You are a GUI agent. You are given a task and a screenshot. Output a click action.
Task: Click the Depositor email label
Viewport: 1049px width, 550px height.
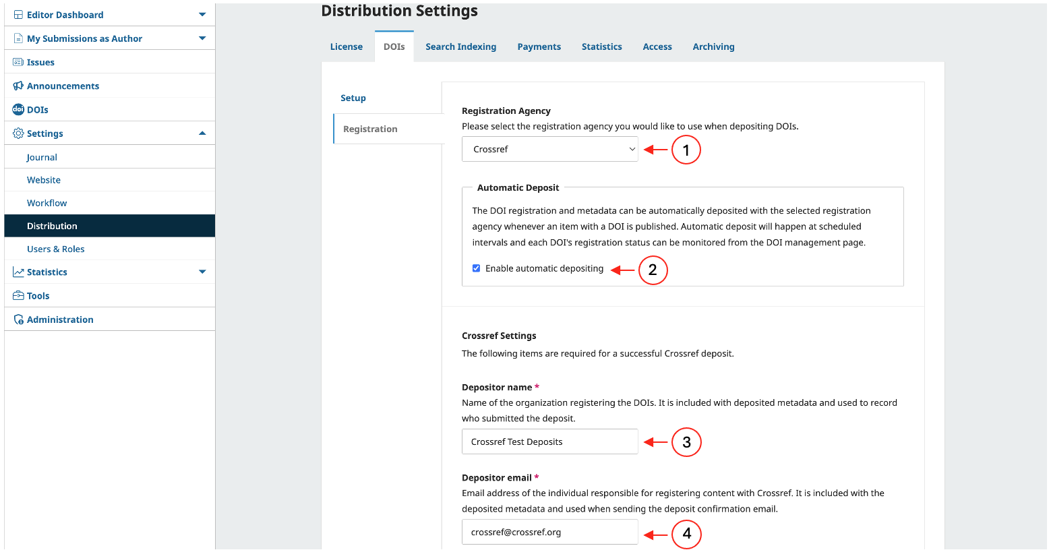pos(497,477)
